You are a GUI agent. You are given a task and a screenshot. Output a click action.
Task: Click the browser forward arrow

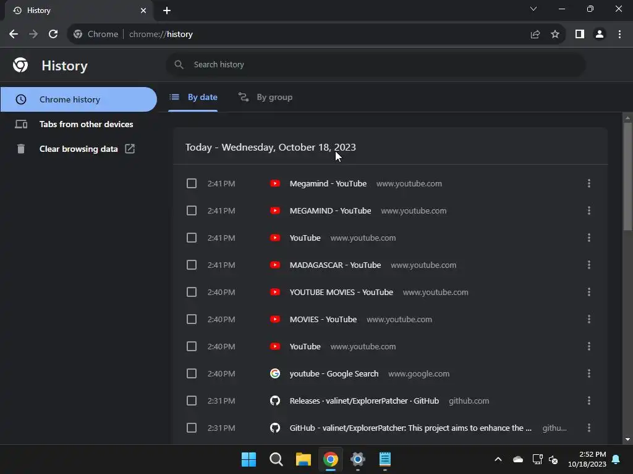pyautogui.click(x=33, y=35)
